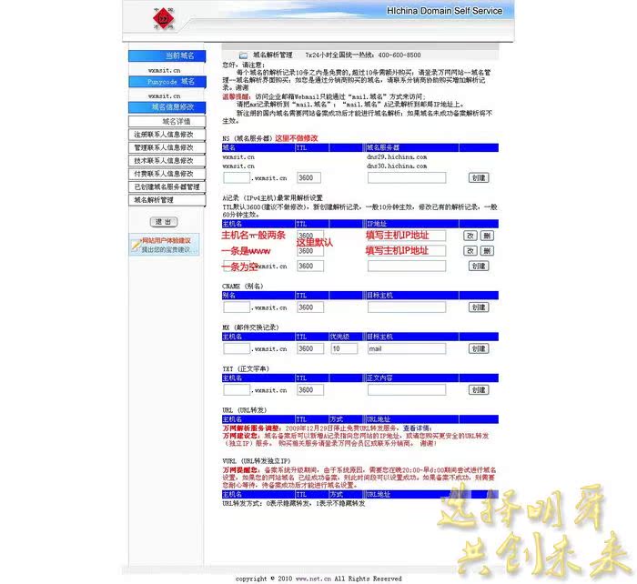The height and width of the screenshot is (584, 637).
Task: Click 创建 button in TXT section
Action: (x=479, y=390)
